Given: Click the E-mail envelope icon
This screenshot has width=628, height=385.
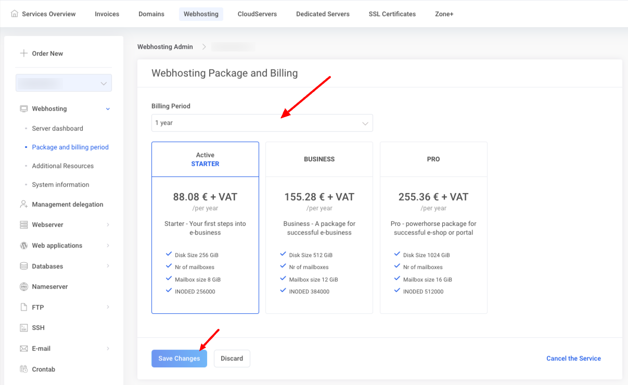Looking at the screenshot, I should (x=23, y=349).
